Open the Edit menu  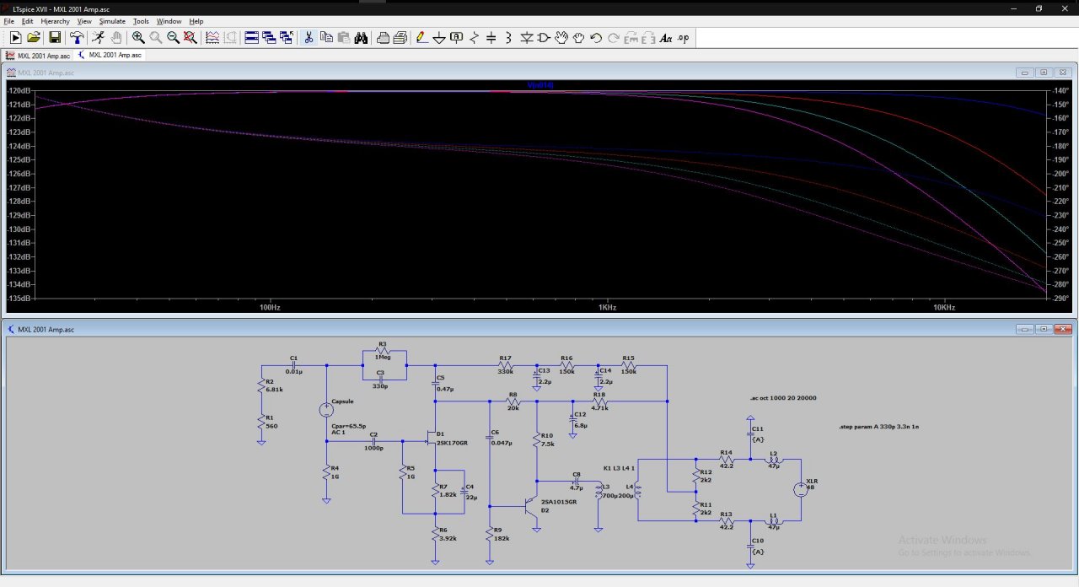28,21
